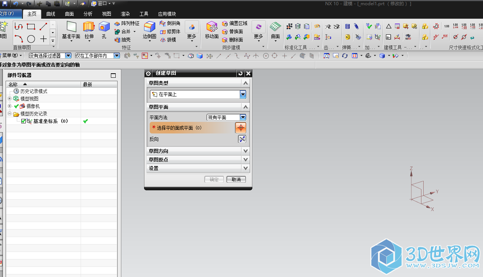483x277 pixels.
Task: Click the 删除面 delete face tool
Action: (233, 40)
